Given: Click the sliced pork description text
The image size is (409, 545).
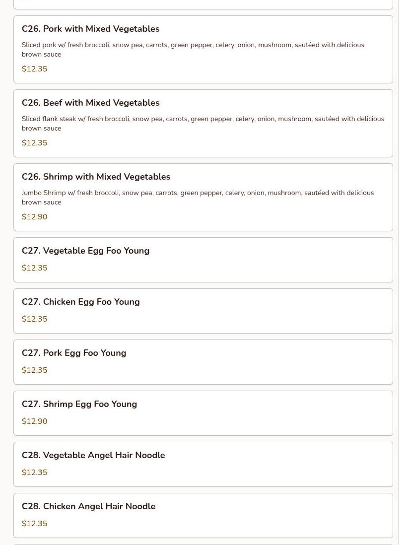Looking at the screenshot, I should click(x=193, y=50).
